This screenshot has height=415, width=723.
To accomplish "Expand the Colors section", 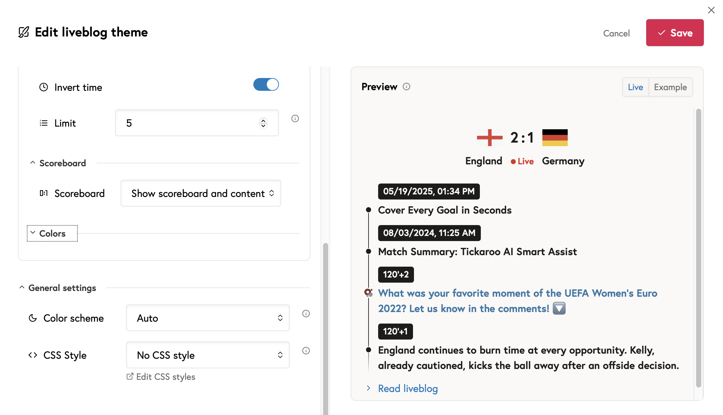I will [52, 233].
